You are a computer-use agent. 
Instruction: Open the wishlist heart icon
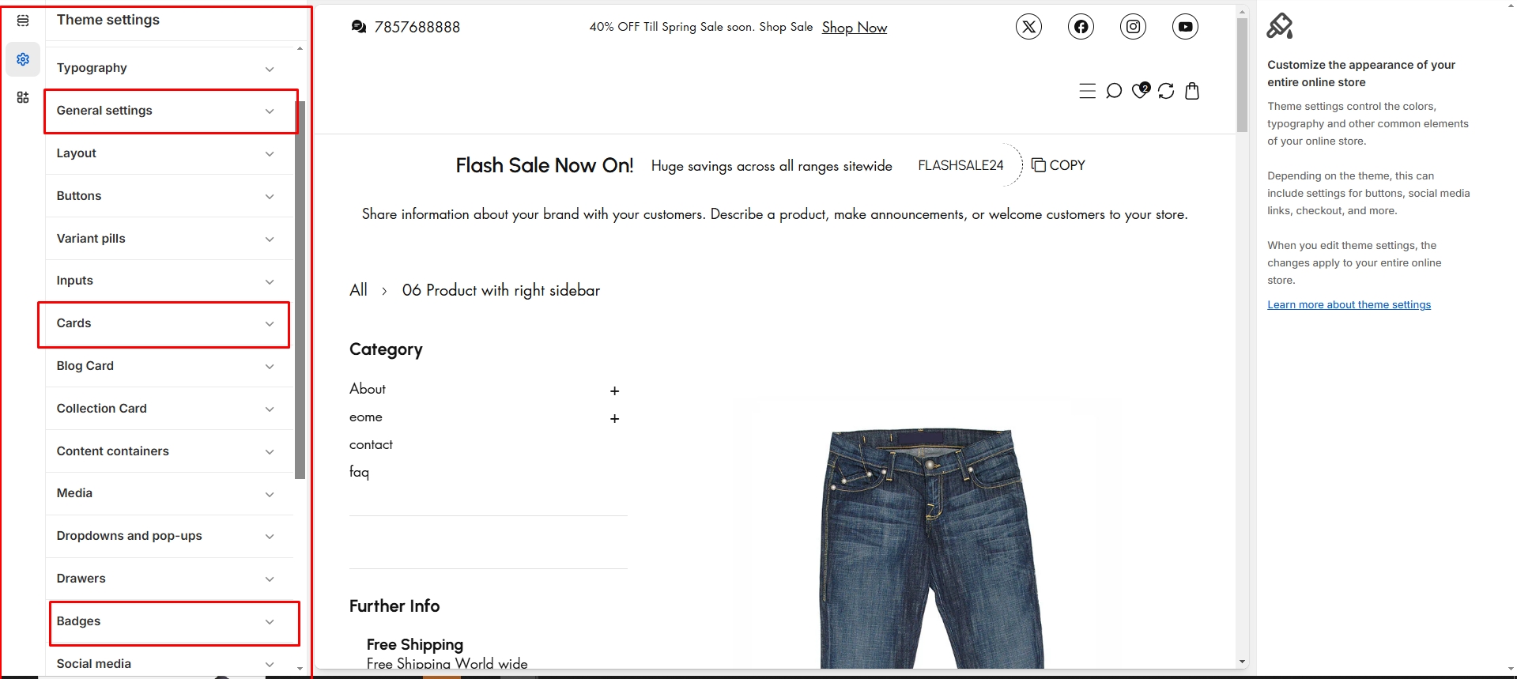click(1140, 90)
